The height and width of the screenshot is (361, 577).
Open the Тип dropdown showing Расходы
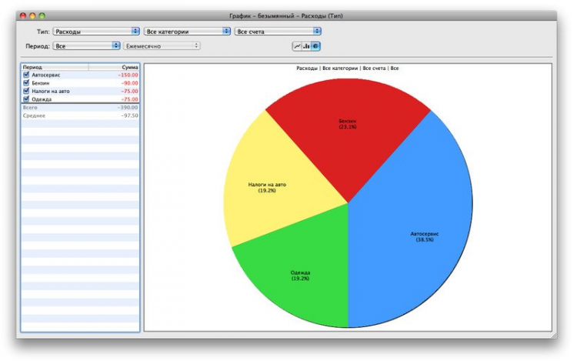pos(96,32)
